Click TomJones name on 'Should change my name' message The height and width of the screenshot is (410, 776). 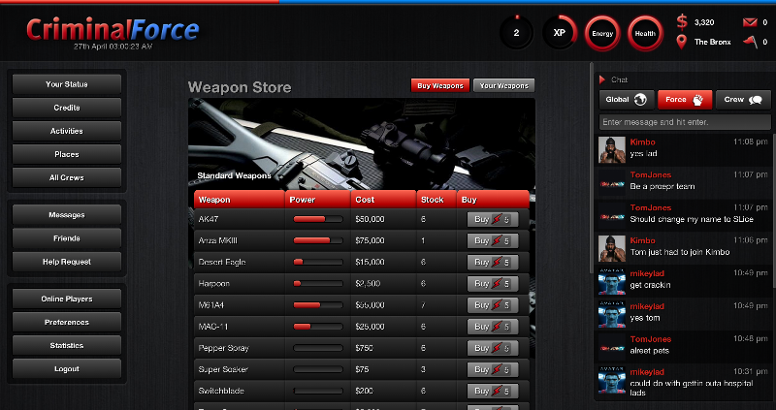click(650, 207)
